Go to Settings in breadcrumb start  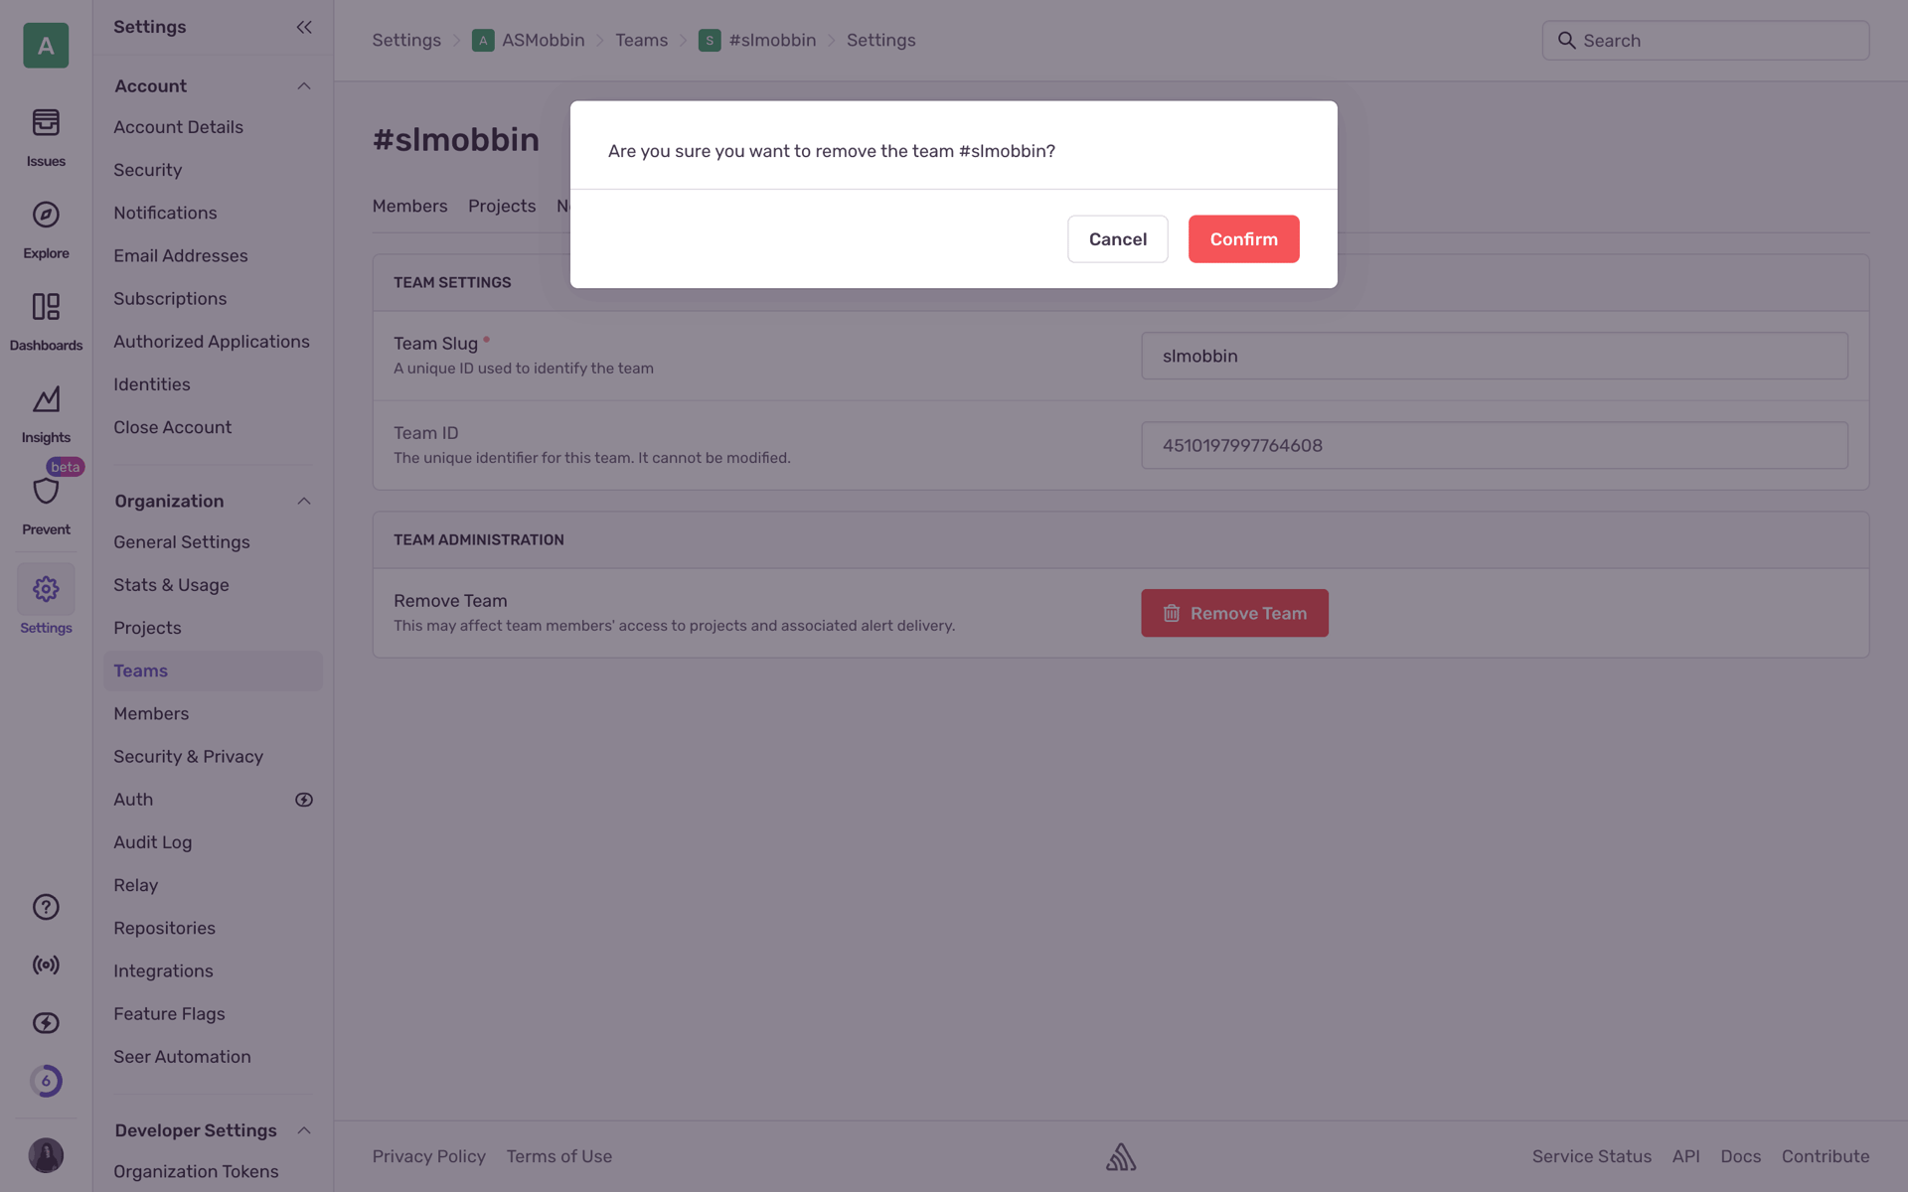(406, 41)
